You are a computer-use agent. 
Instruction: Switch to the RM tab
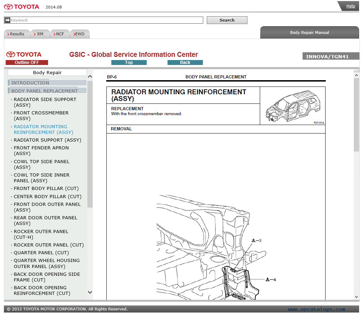(x=40, y=34)
